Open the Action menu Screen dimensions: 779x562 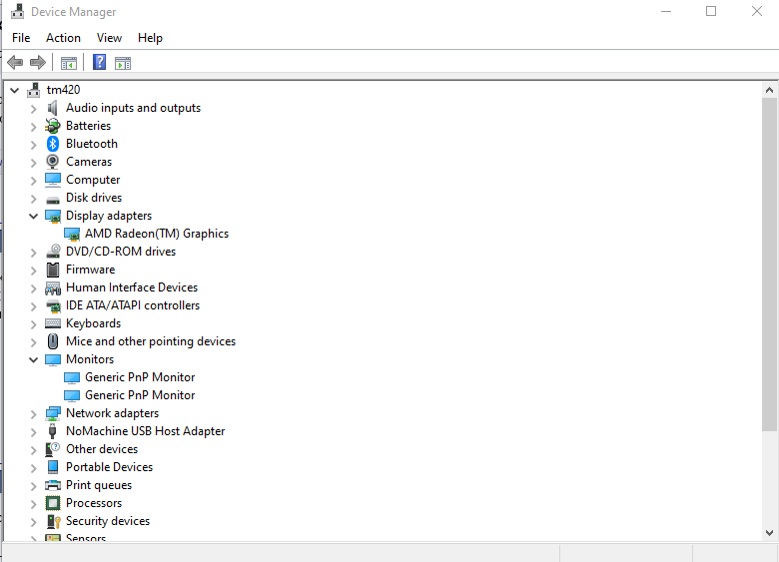coord(63,38)
